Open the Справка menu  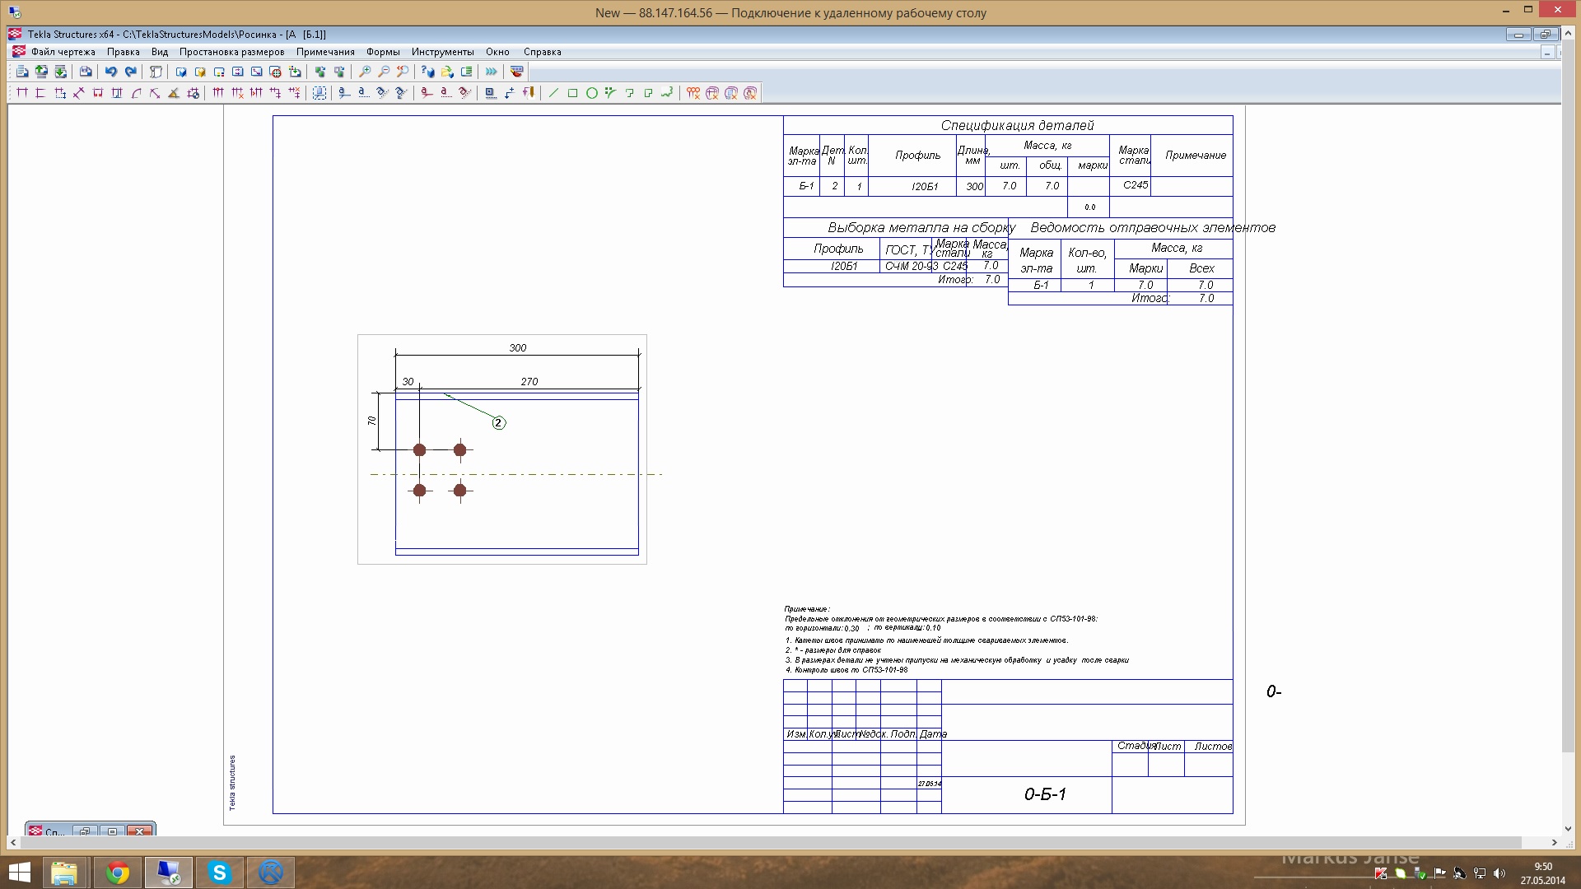point(542,52)
